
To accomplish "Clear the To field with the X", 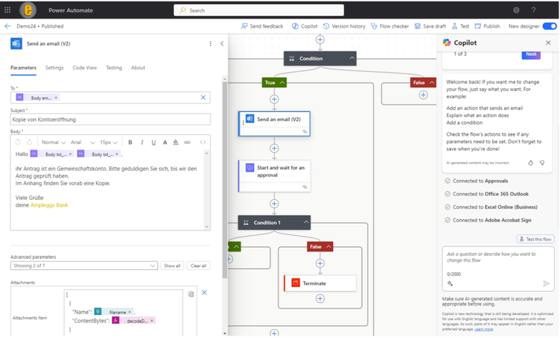I will point(203,98).
